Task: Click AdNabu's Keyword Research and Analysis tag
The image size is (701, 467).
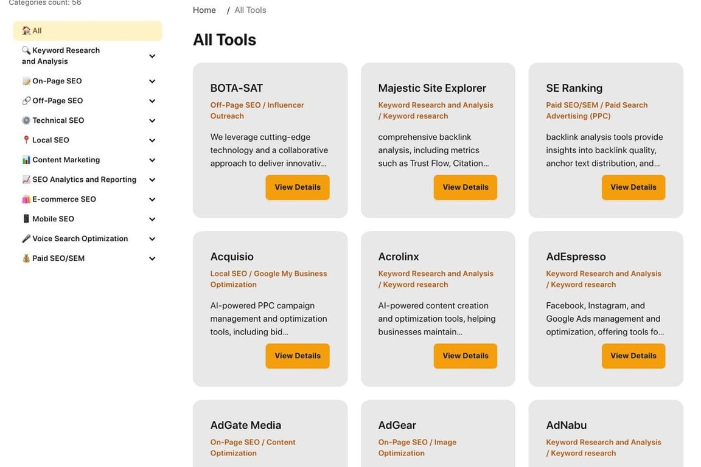Action: pyautogui.click(x=604, y=448)
